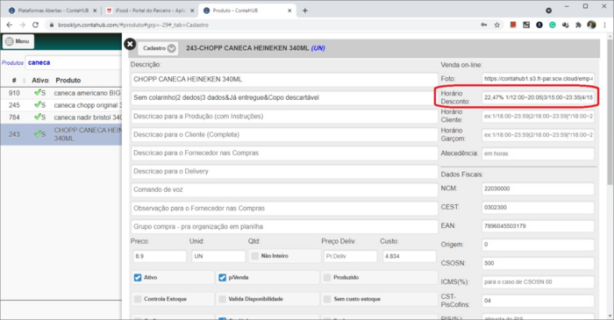This screenshot has width=614, height=320.
Task: Go forward in browser history
Action: coord(22,25)
